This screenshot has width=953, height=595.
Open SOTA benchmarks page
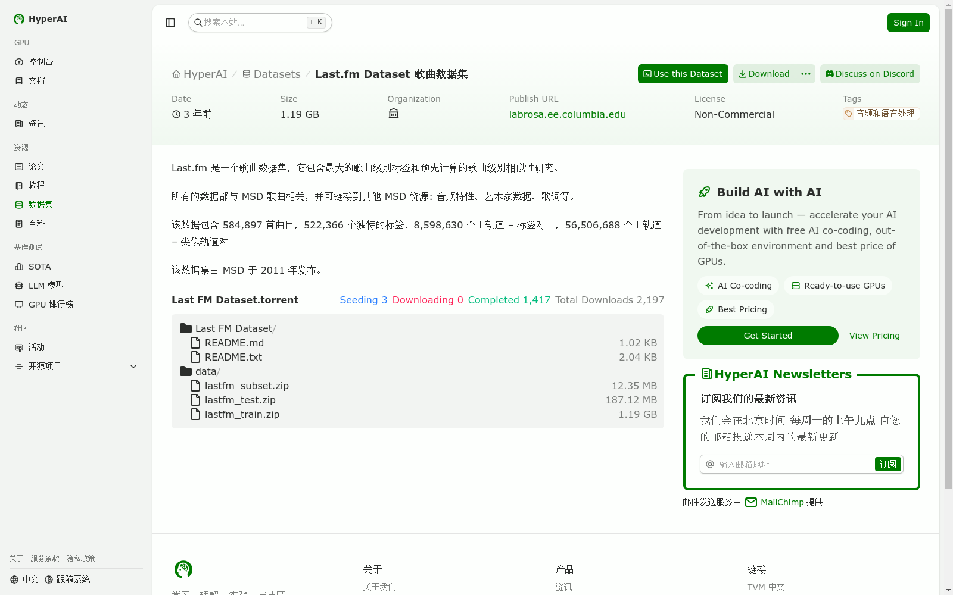tap(76, 267)
